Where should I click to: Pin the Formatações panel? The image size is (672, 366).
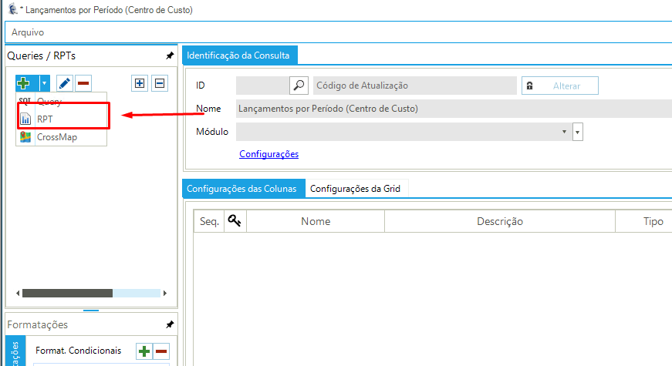pyautogui.click(x=170, y=324)
